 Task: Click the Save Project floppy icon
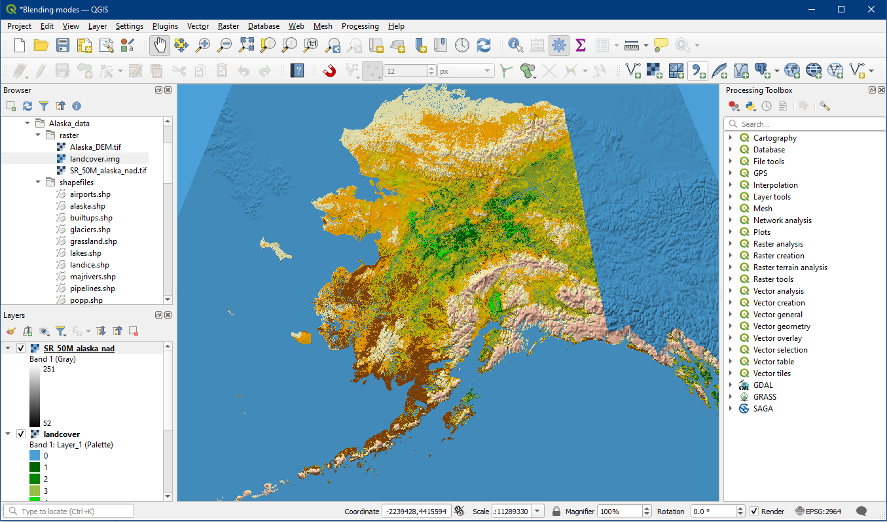coord(62,45)
